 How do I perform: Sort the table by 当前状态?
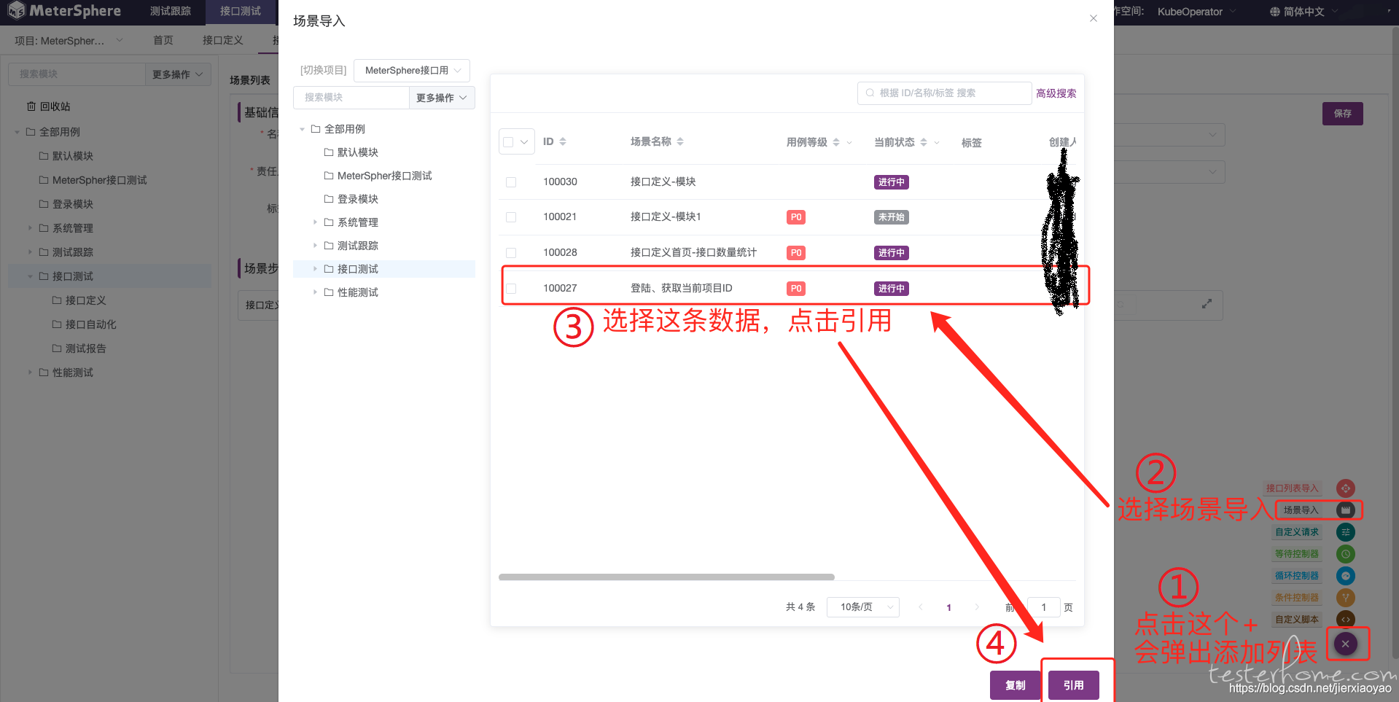pyautogui.click(x=924, y=142)
